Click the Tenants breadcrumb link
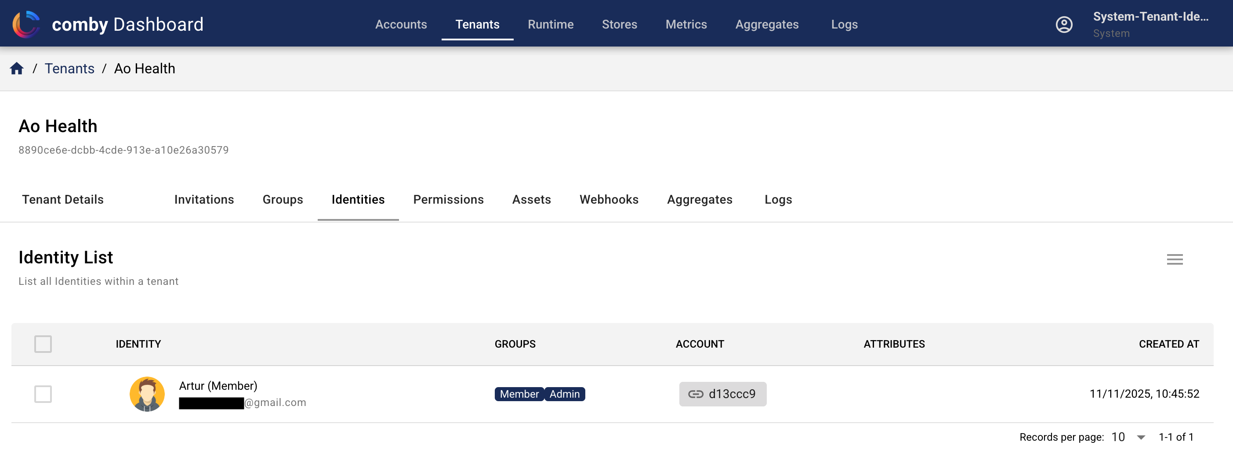Image resolution: width=1233 pixels, height=467 pixels. tap(69, 68)
